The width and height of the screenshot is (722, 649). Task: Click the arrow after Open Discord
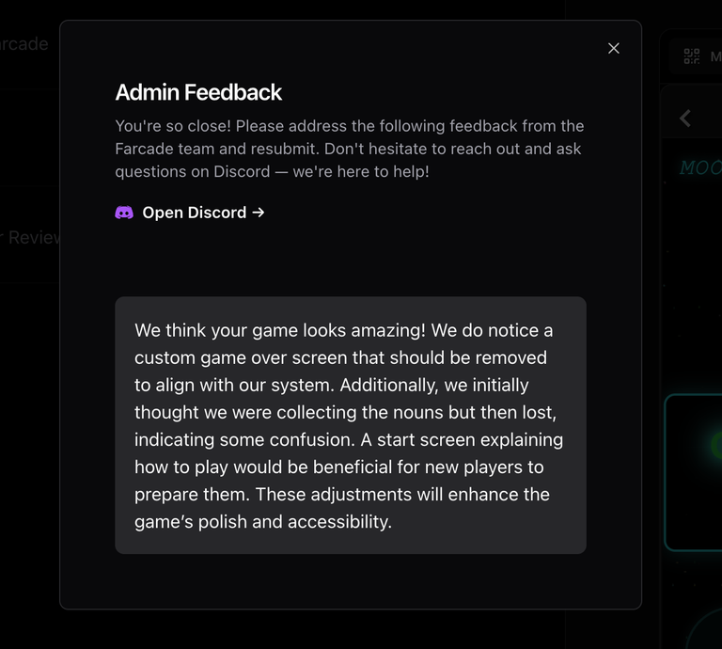click(259, 213)
